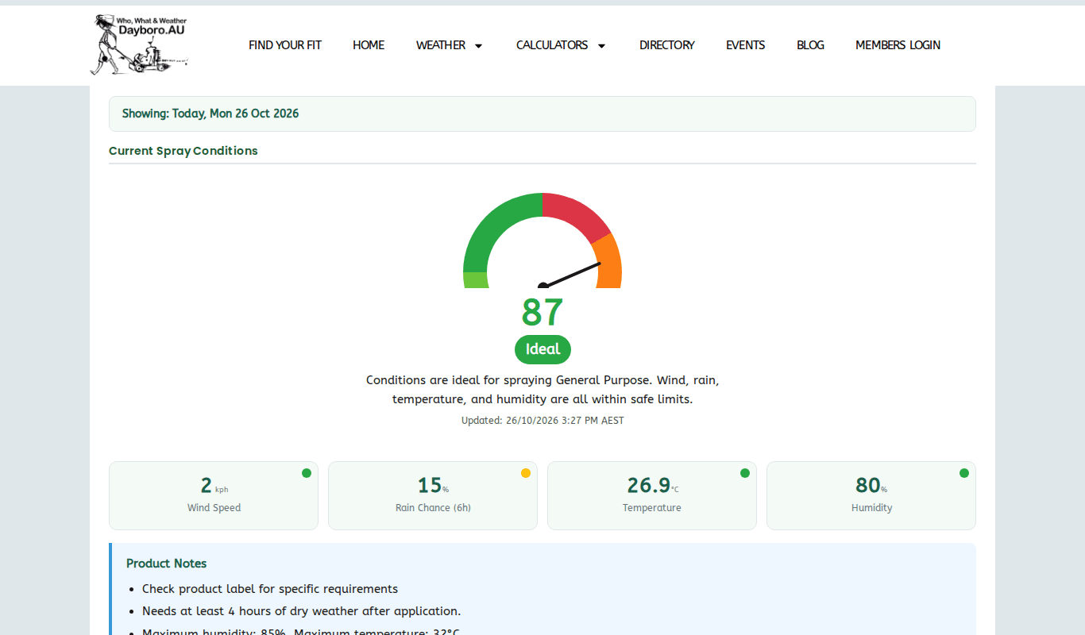Click the "Current Spray Conditions" heading
The width and height of the screenshot is (1085, 635).
(183, 151)
